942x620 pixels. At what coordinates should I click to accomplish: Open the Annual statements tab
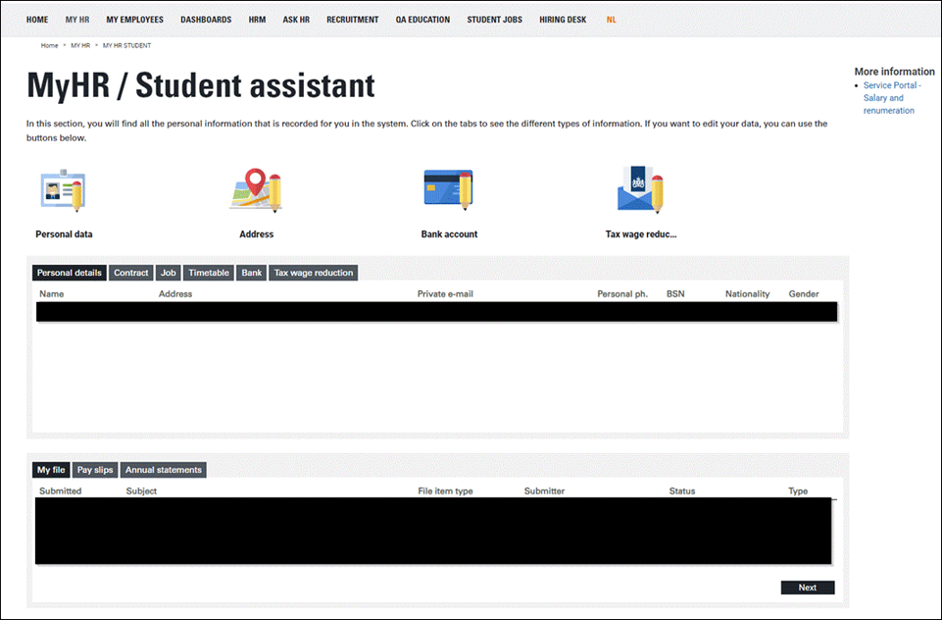click(164, 470)
